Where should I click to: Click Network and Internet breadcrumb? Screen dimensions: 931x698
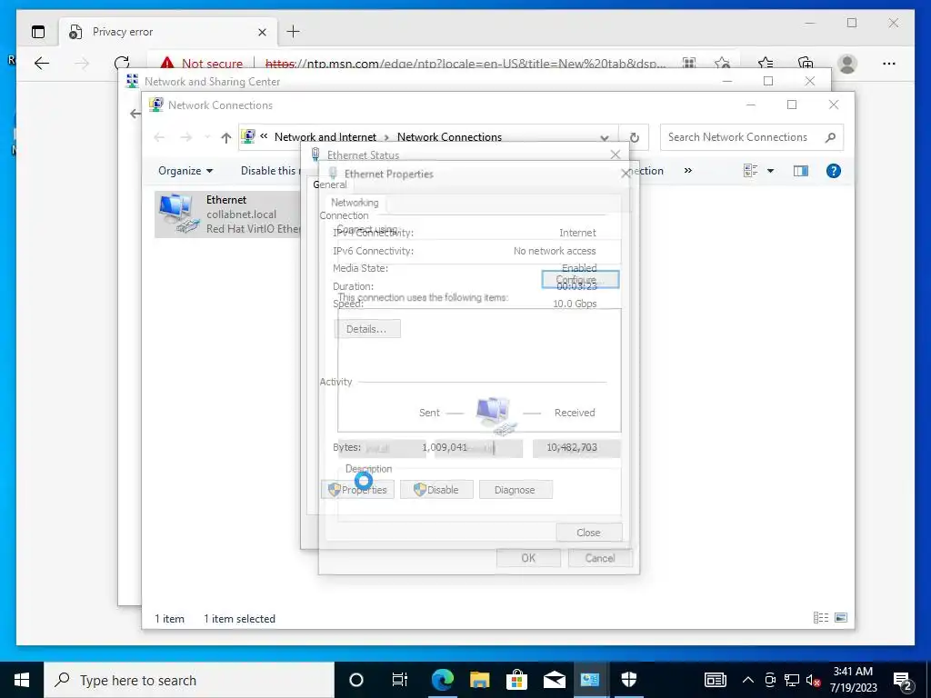[325, 137]
